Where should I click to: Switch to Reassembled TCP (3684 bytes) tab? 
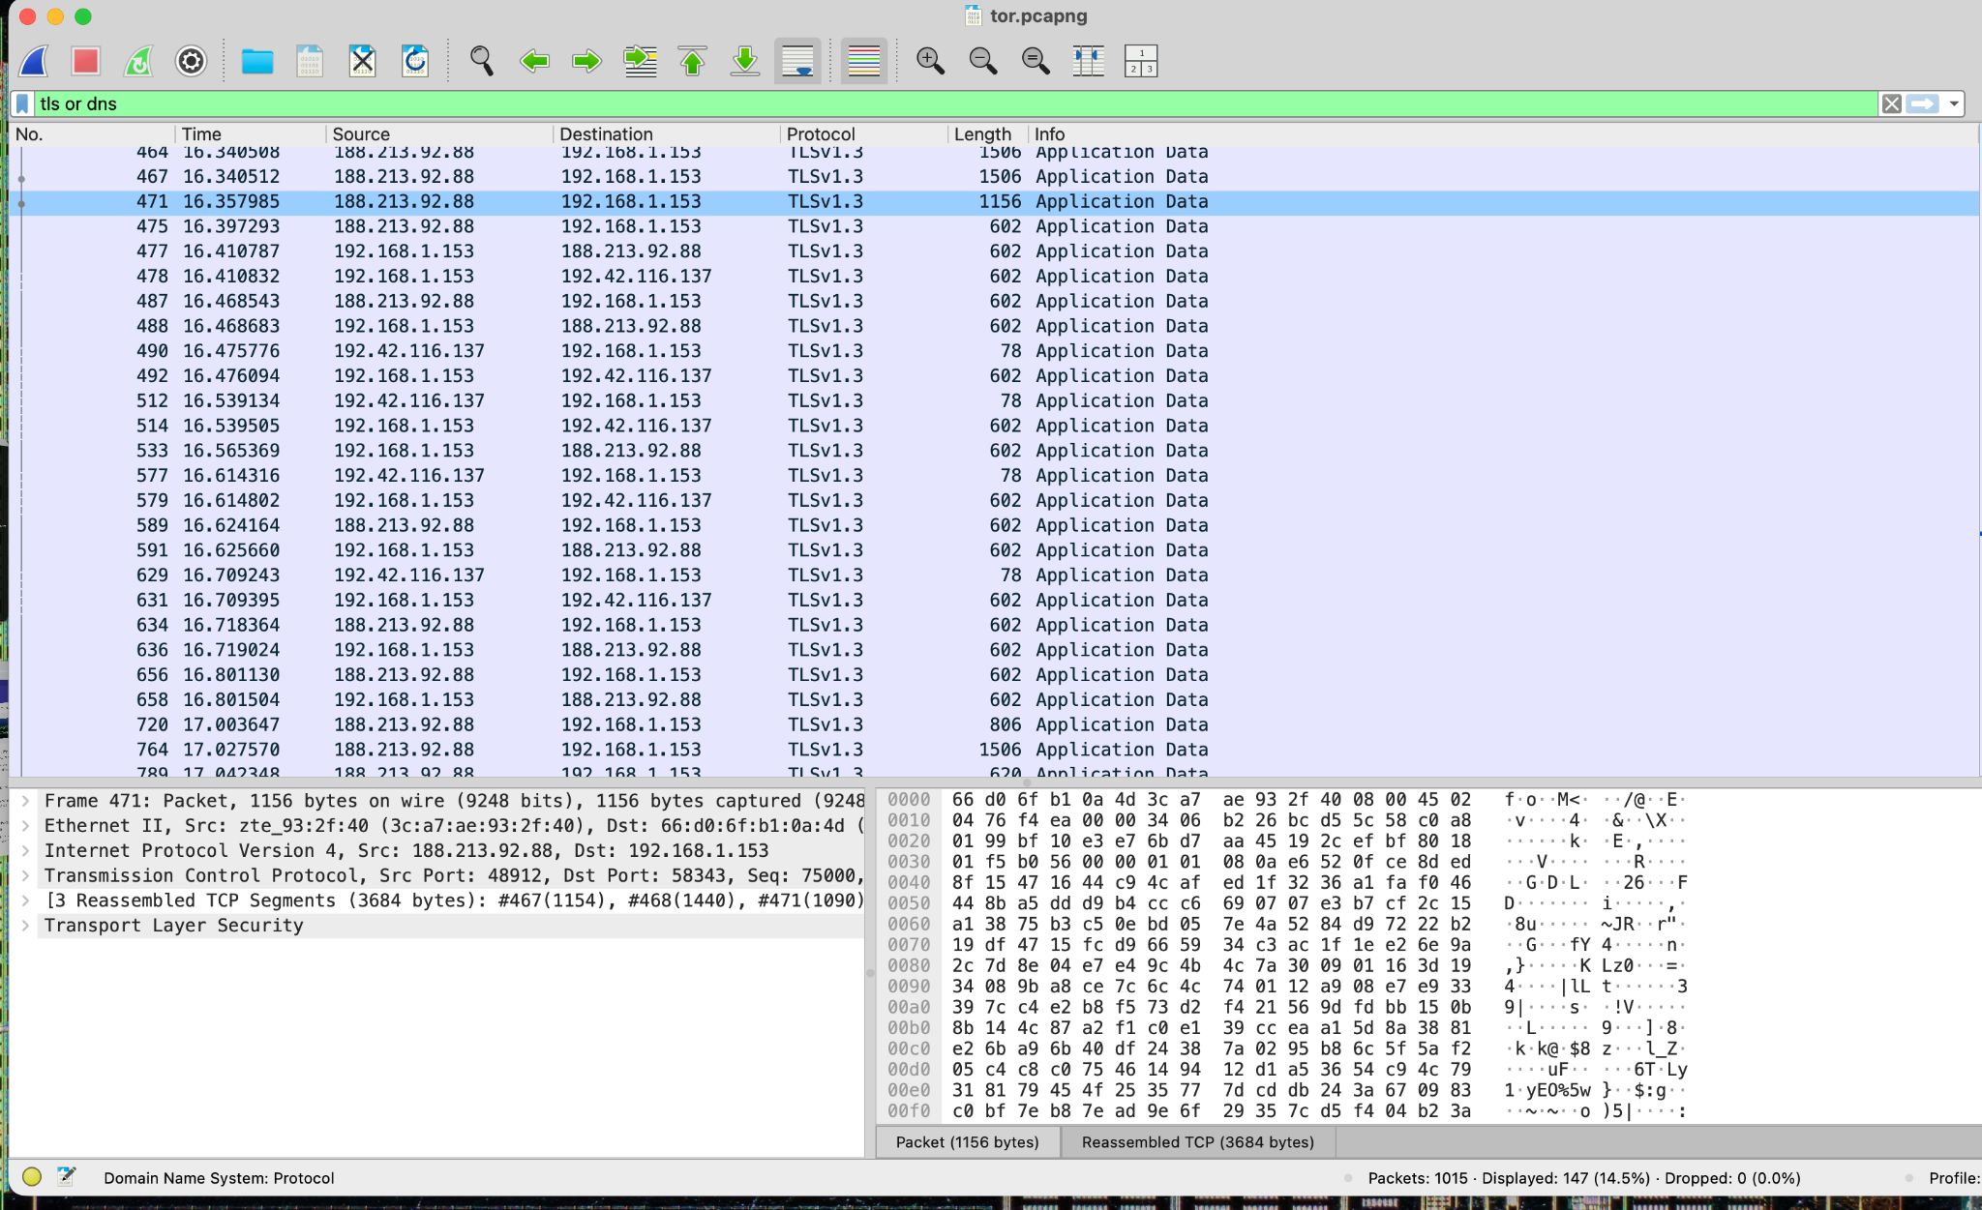tap(1197, 1142)
